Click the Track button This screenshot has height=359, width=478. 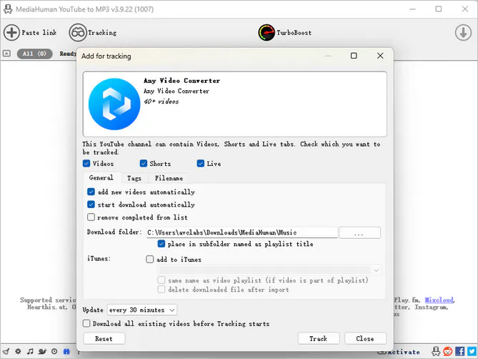coord(319,338)
